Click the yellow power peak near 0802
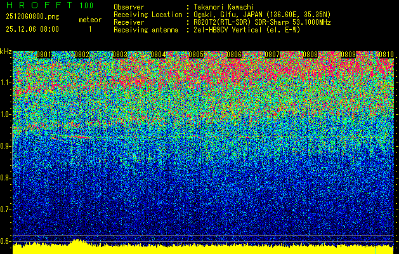Image resolution: width=399 pixels, height=254 pixels. [77, 244]
